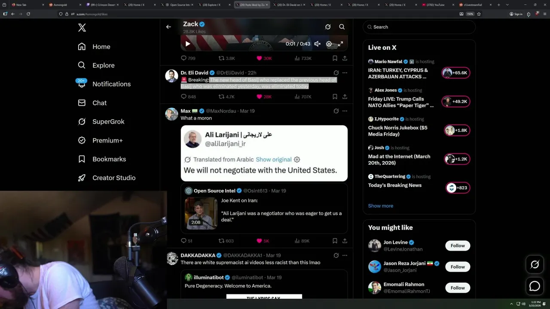Join Alex Jones live +49.2K

coord(456,102)
